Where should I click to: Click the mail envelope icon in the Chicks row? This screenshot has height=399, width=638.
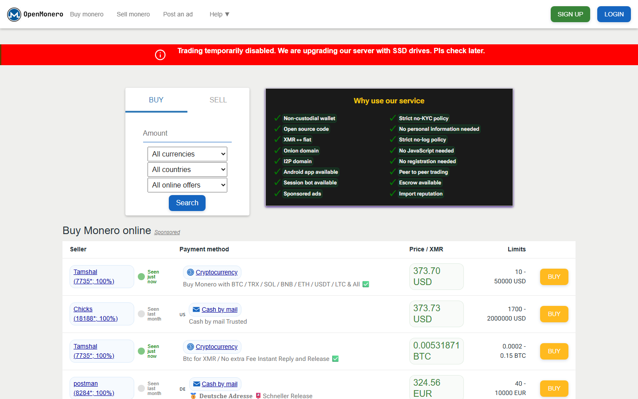click(196, 309)
